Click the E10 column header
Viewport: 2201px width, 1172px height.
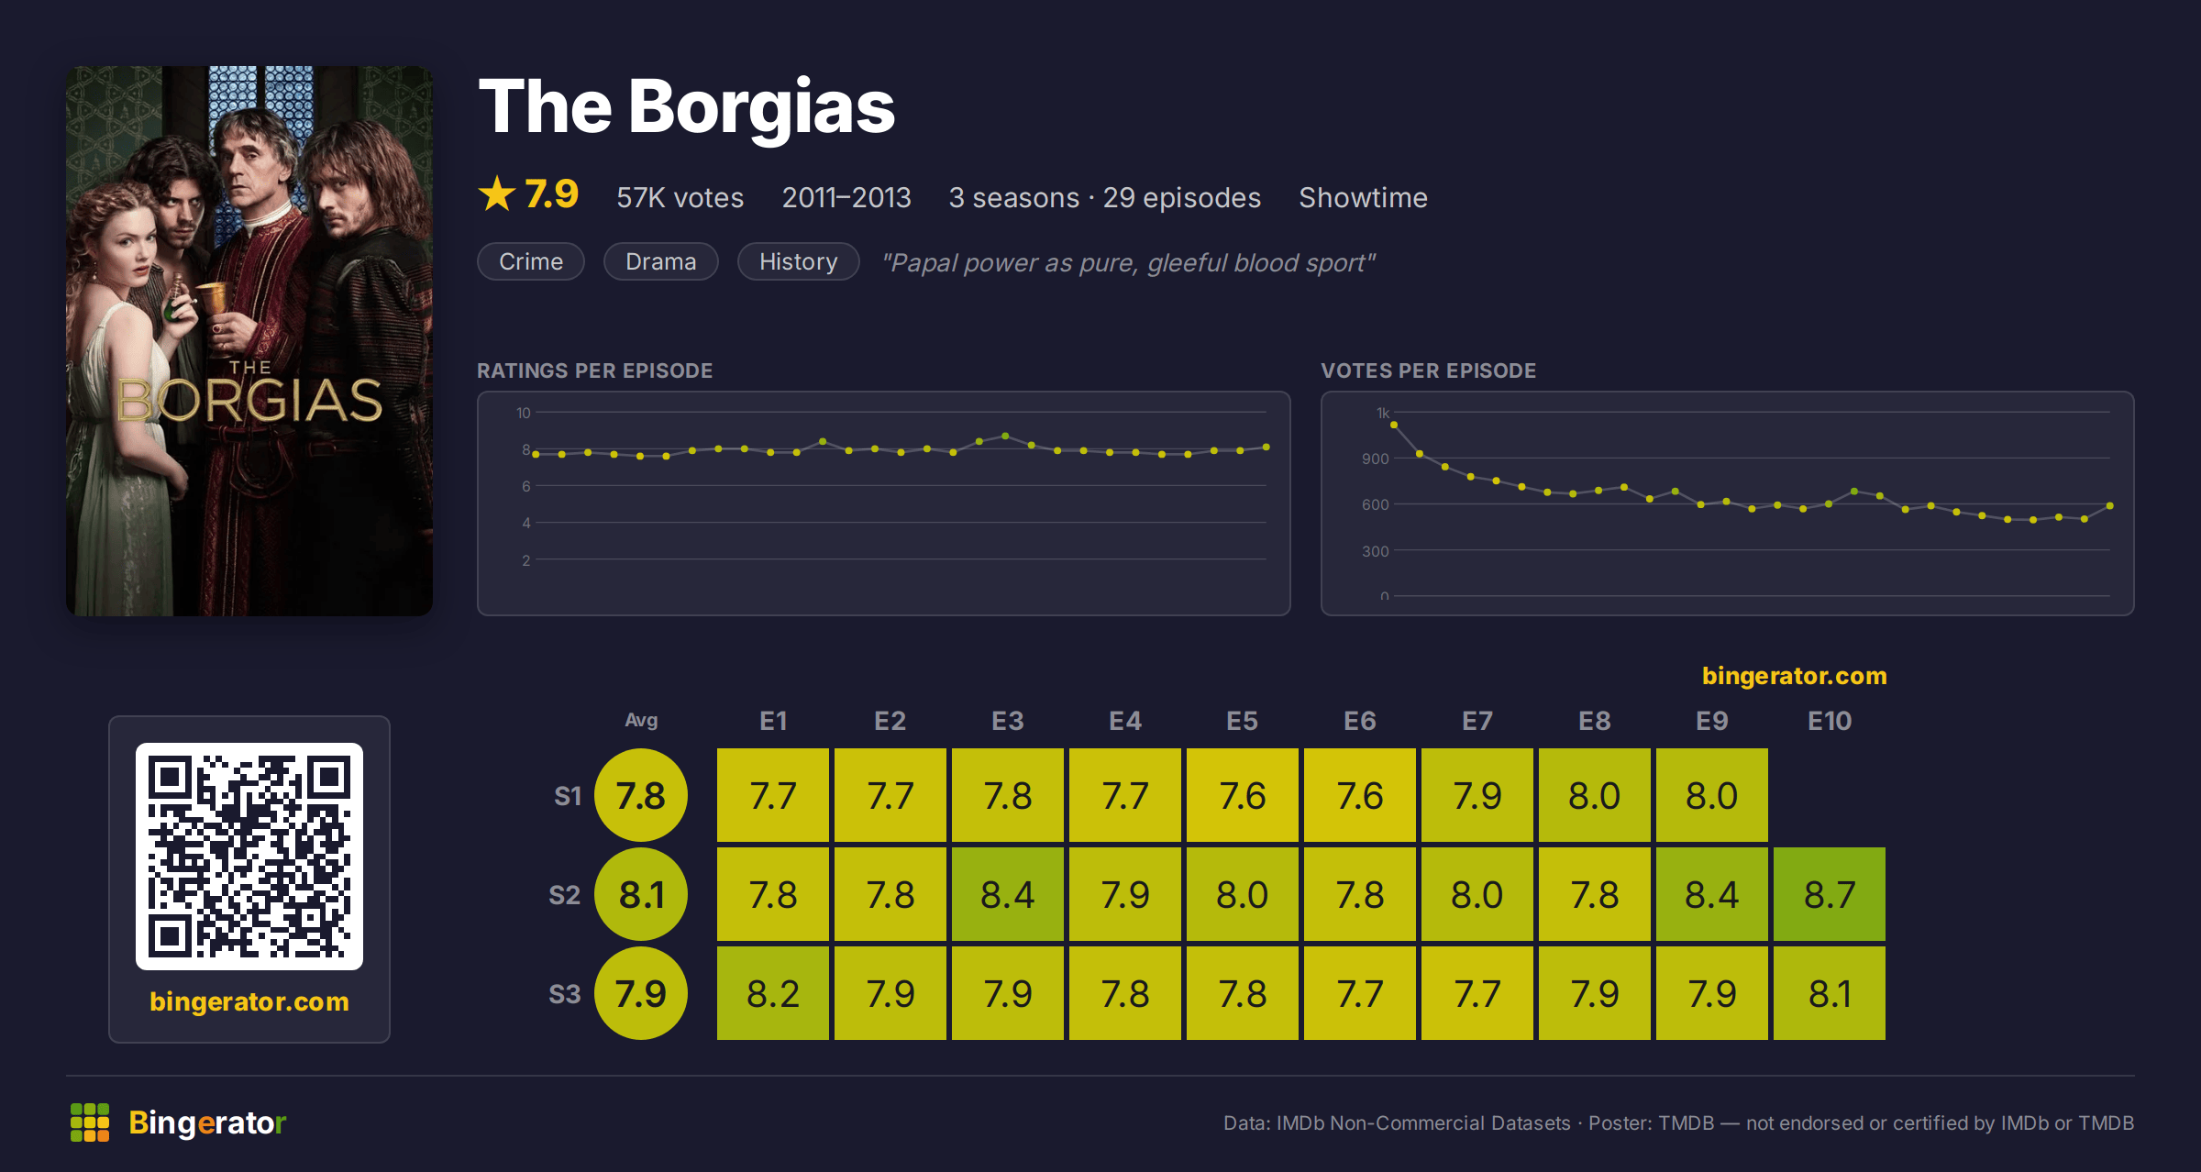click(x=1830, y=721)
